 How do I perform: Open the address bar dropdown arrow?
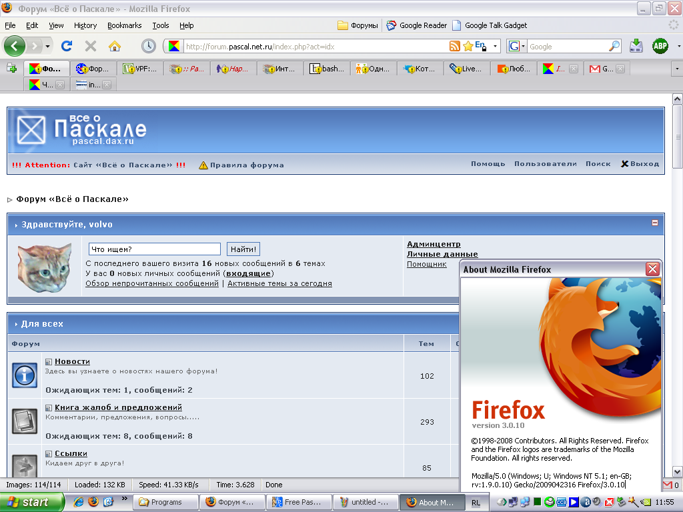tap(496, 47)
